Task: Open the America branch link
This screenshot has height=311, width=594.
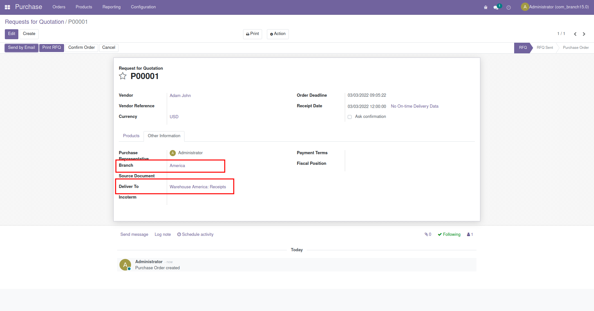Action: coord(177,166)
